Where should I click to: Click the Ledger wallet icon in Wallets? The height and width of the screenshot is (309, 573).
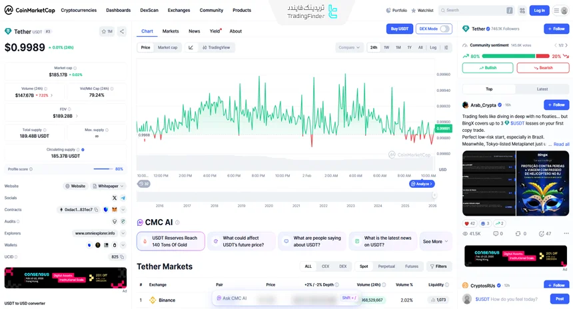coord(107,245)
